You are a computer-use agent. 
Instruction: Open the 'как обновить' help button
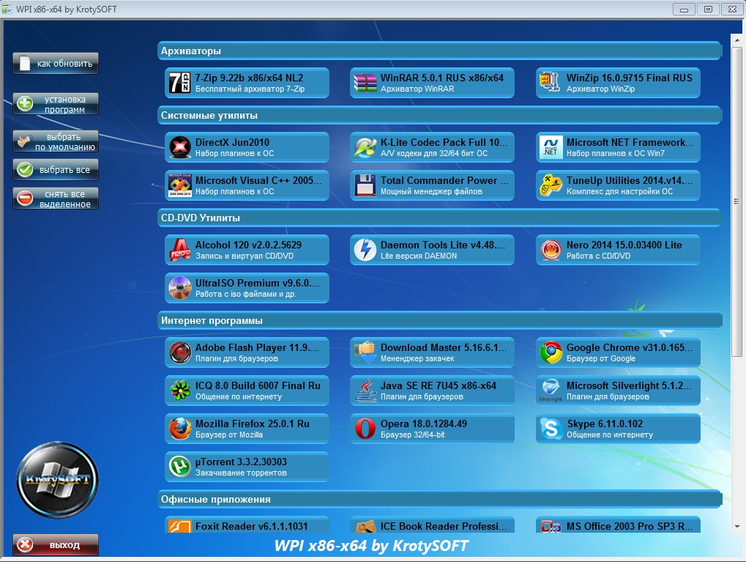click(56, 63)
